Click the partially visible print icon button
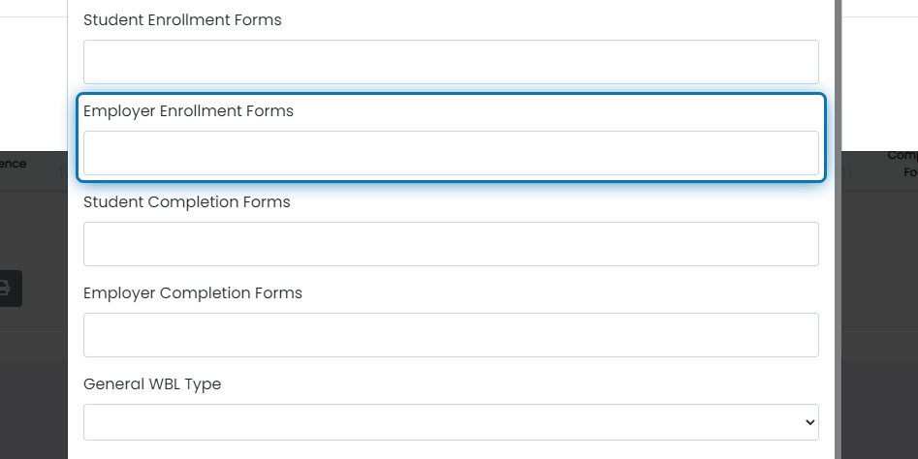 point(11,289)
